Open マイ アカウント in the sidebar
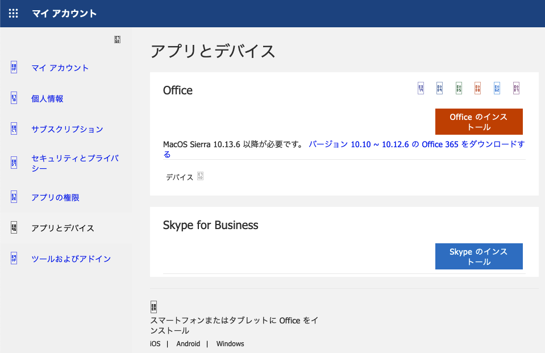This screenshot has width=545, height=353. tap(60, 68)
